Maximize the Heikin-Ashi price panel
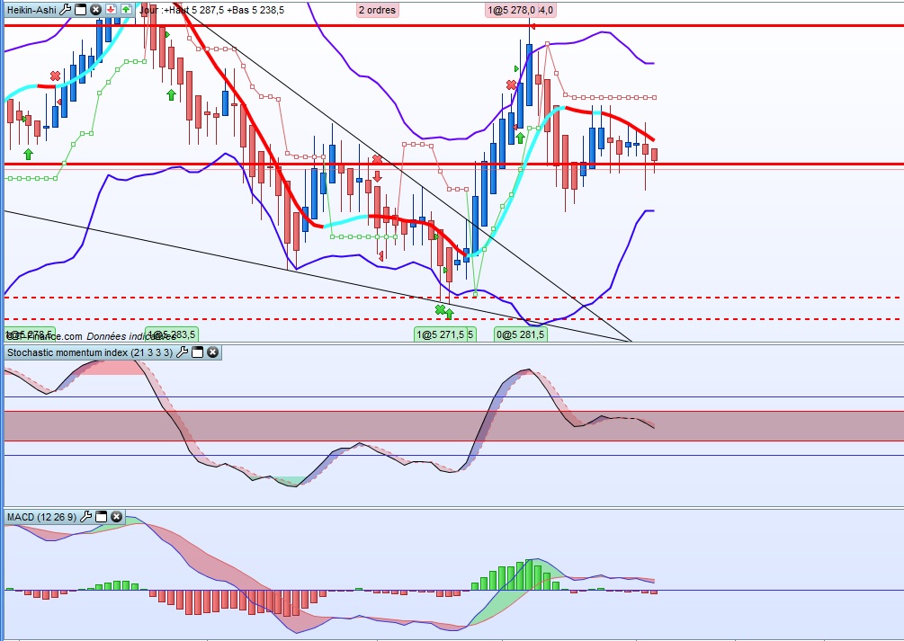Viewport: 904px width, 641px height. pos(81,9)
